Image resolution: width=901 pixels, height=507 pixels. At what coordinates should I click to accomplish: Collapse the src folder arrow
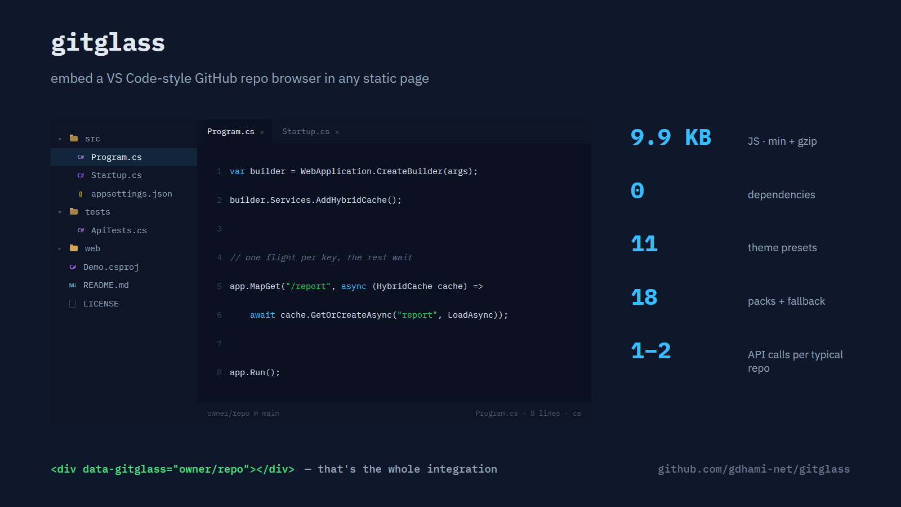(60, 139)
